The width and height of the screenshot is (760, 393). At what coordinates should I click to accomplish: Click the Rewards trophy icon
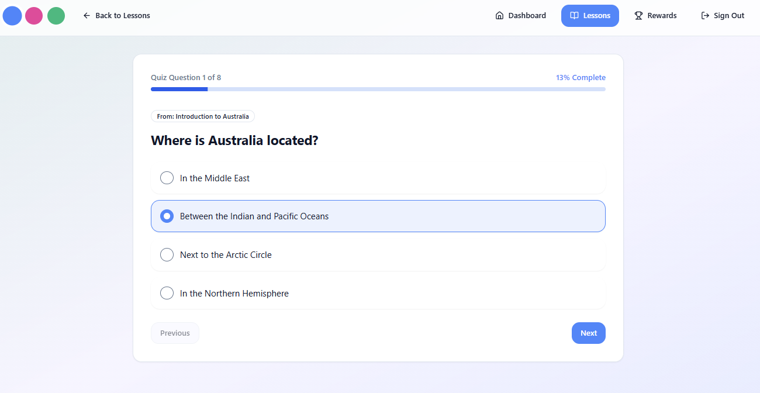[x=638, y=16]
